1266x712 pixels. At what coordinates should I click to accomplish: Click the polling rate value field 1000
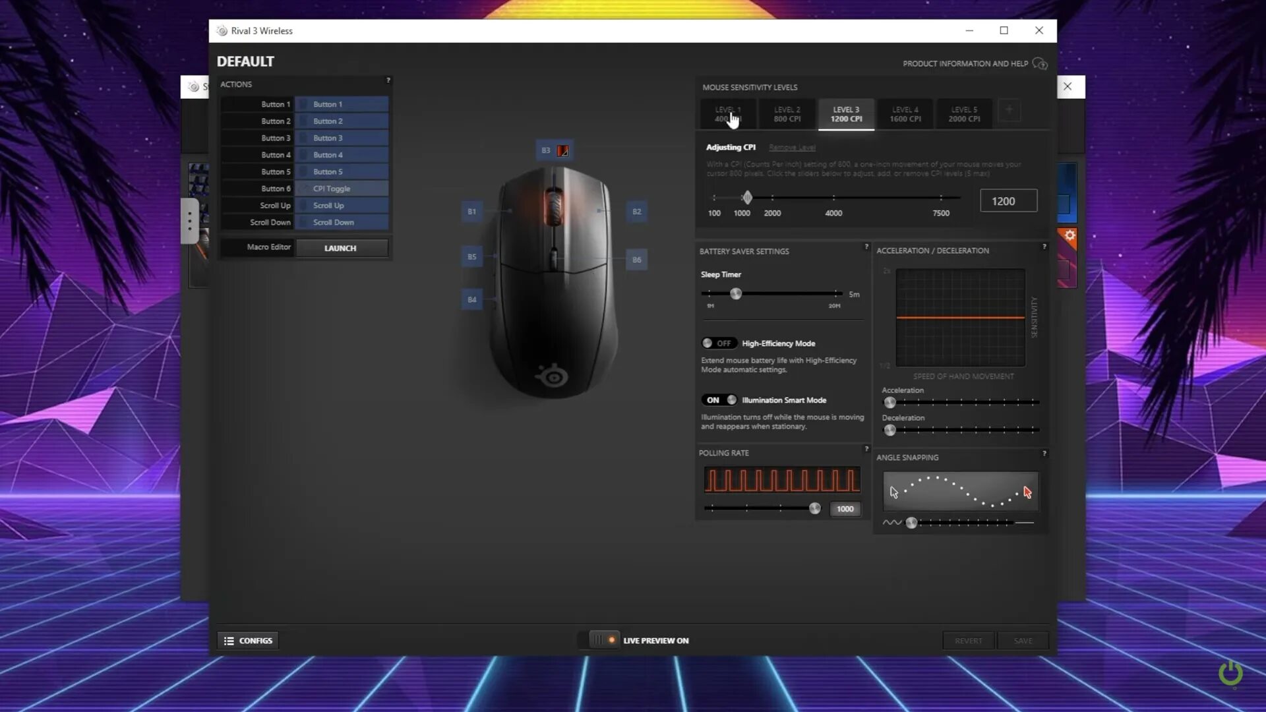[845, 509]
